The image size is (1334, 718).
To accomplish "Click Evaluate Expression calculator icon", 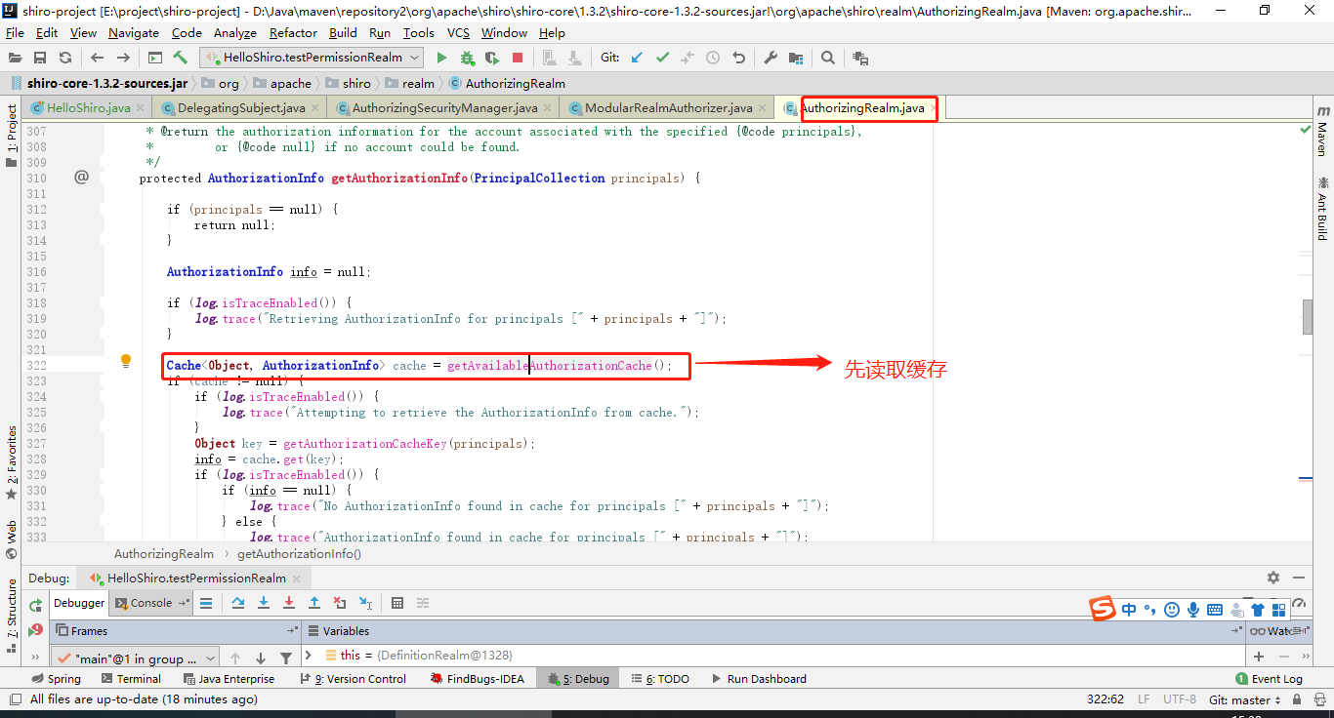I will pyautogui.click(x=397, y=603).
